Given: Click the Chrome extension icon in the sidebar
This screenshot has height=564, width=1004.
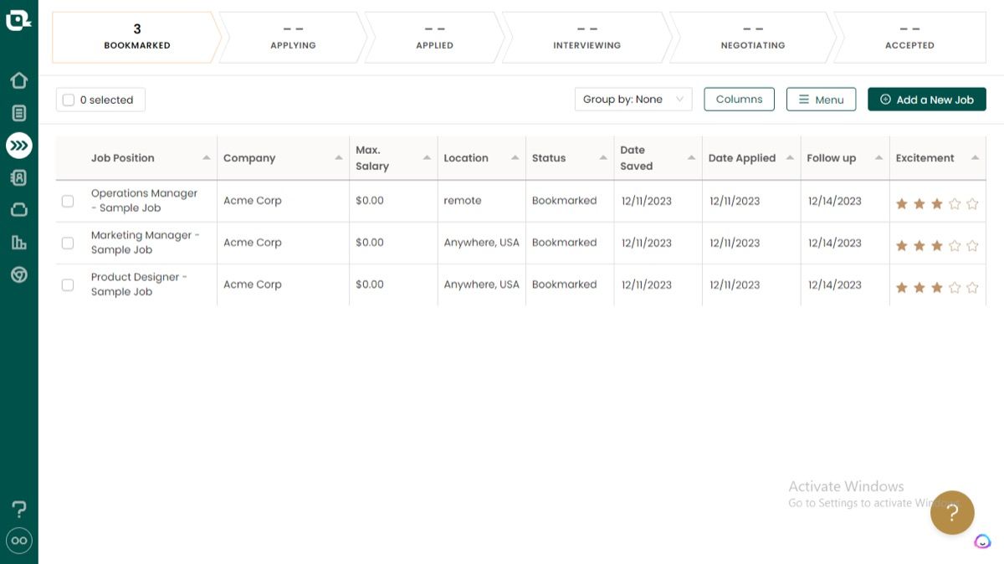Looking at the screenshot, I should [x=18, y=274].
